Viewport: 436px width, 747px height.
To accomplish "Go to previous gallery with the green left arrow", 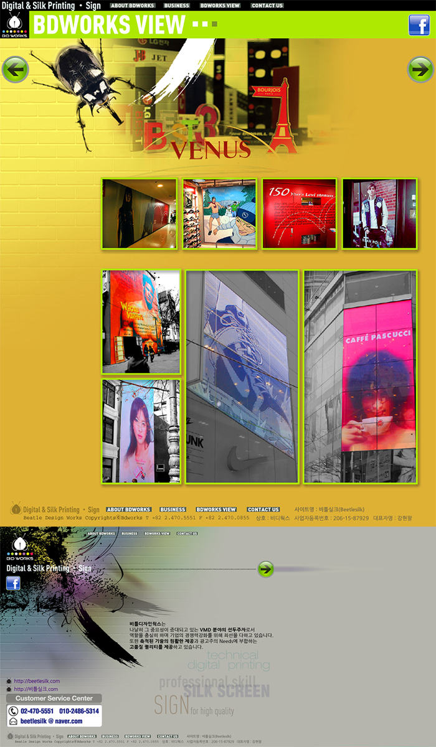I will coord(15,69).
